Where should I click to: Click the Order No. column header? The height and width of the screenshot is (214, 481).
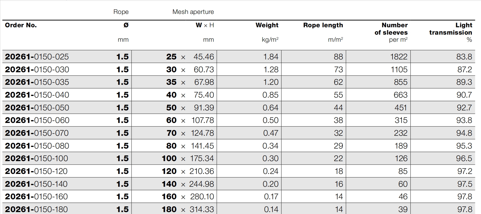21,25
